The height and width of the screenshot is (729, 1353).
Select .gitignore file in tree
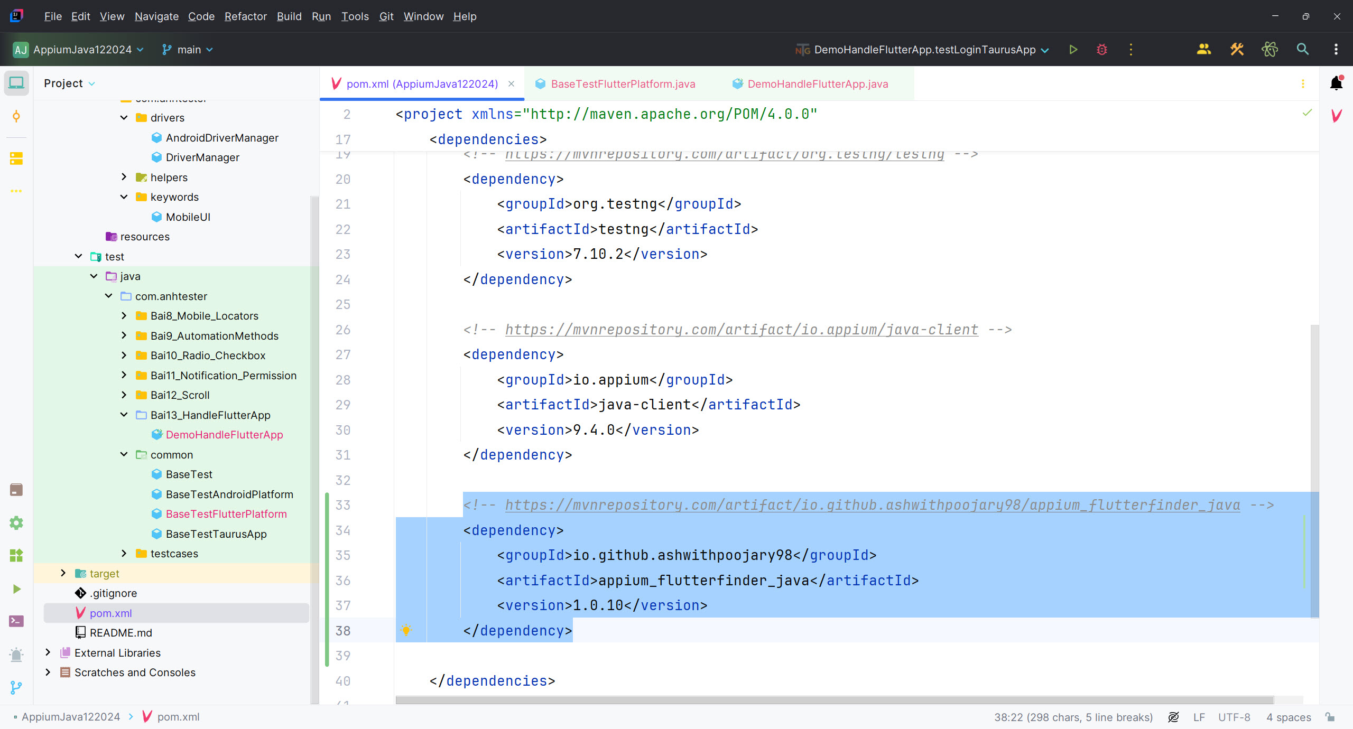(x=113, y=593)
